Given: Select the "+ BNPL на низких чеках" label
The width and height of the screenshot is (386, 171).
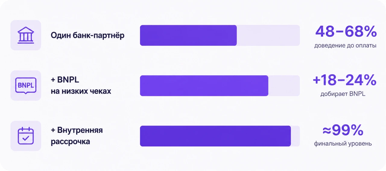Looking at the screenshot, I should (81, 86).
